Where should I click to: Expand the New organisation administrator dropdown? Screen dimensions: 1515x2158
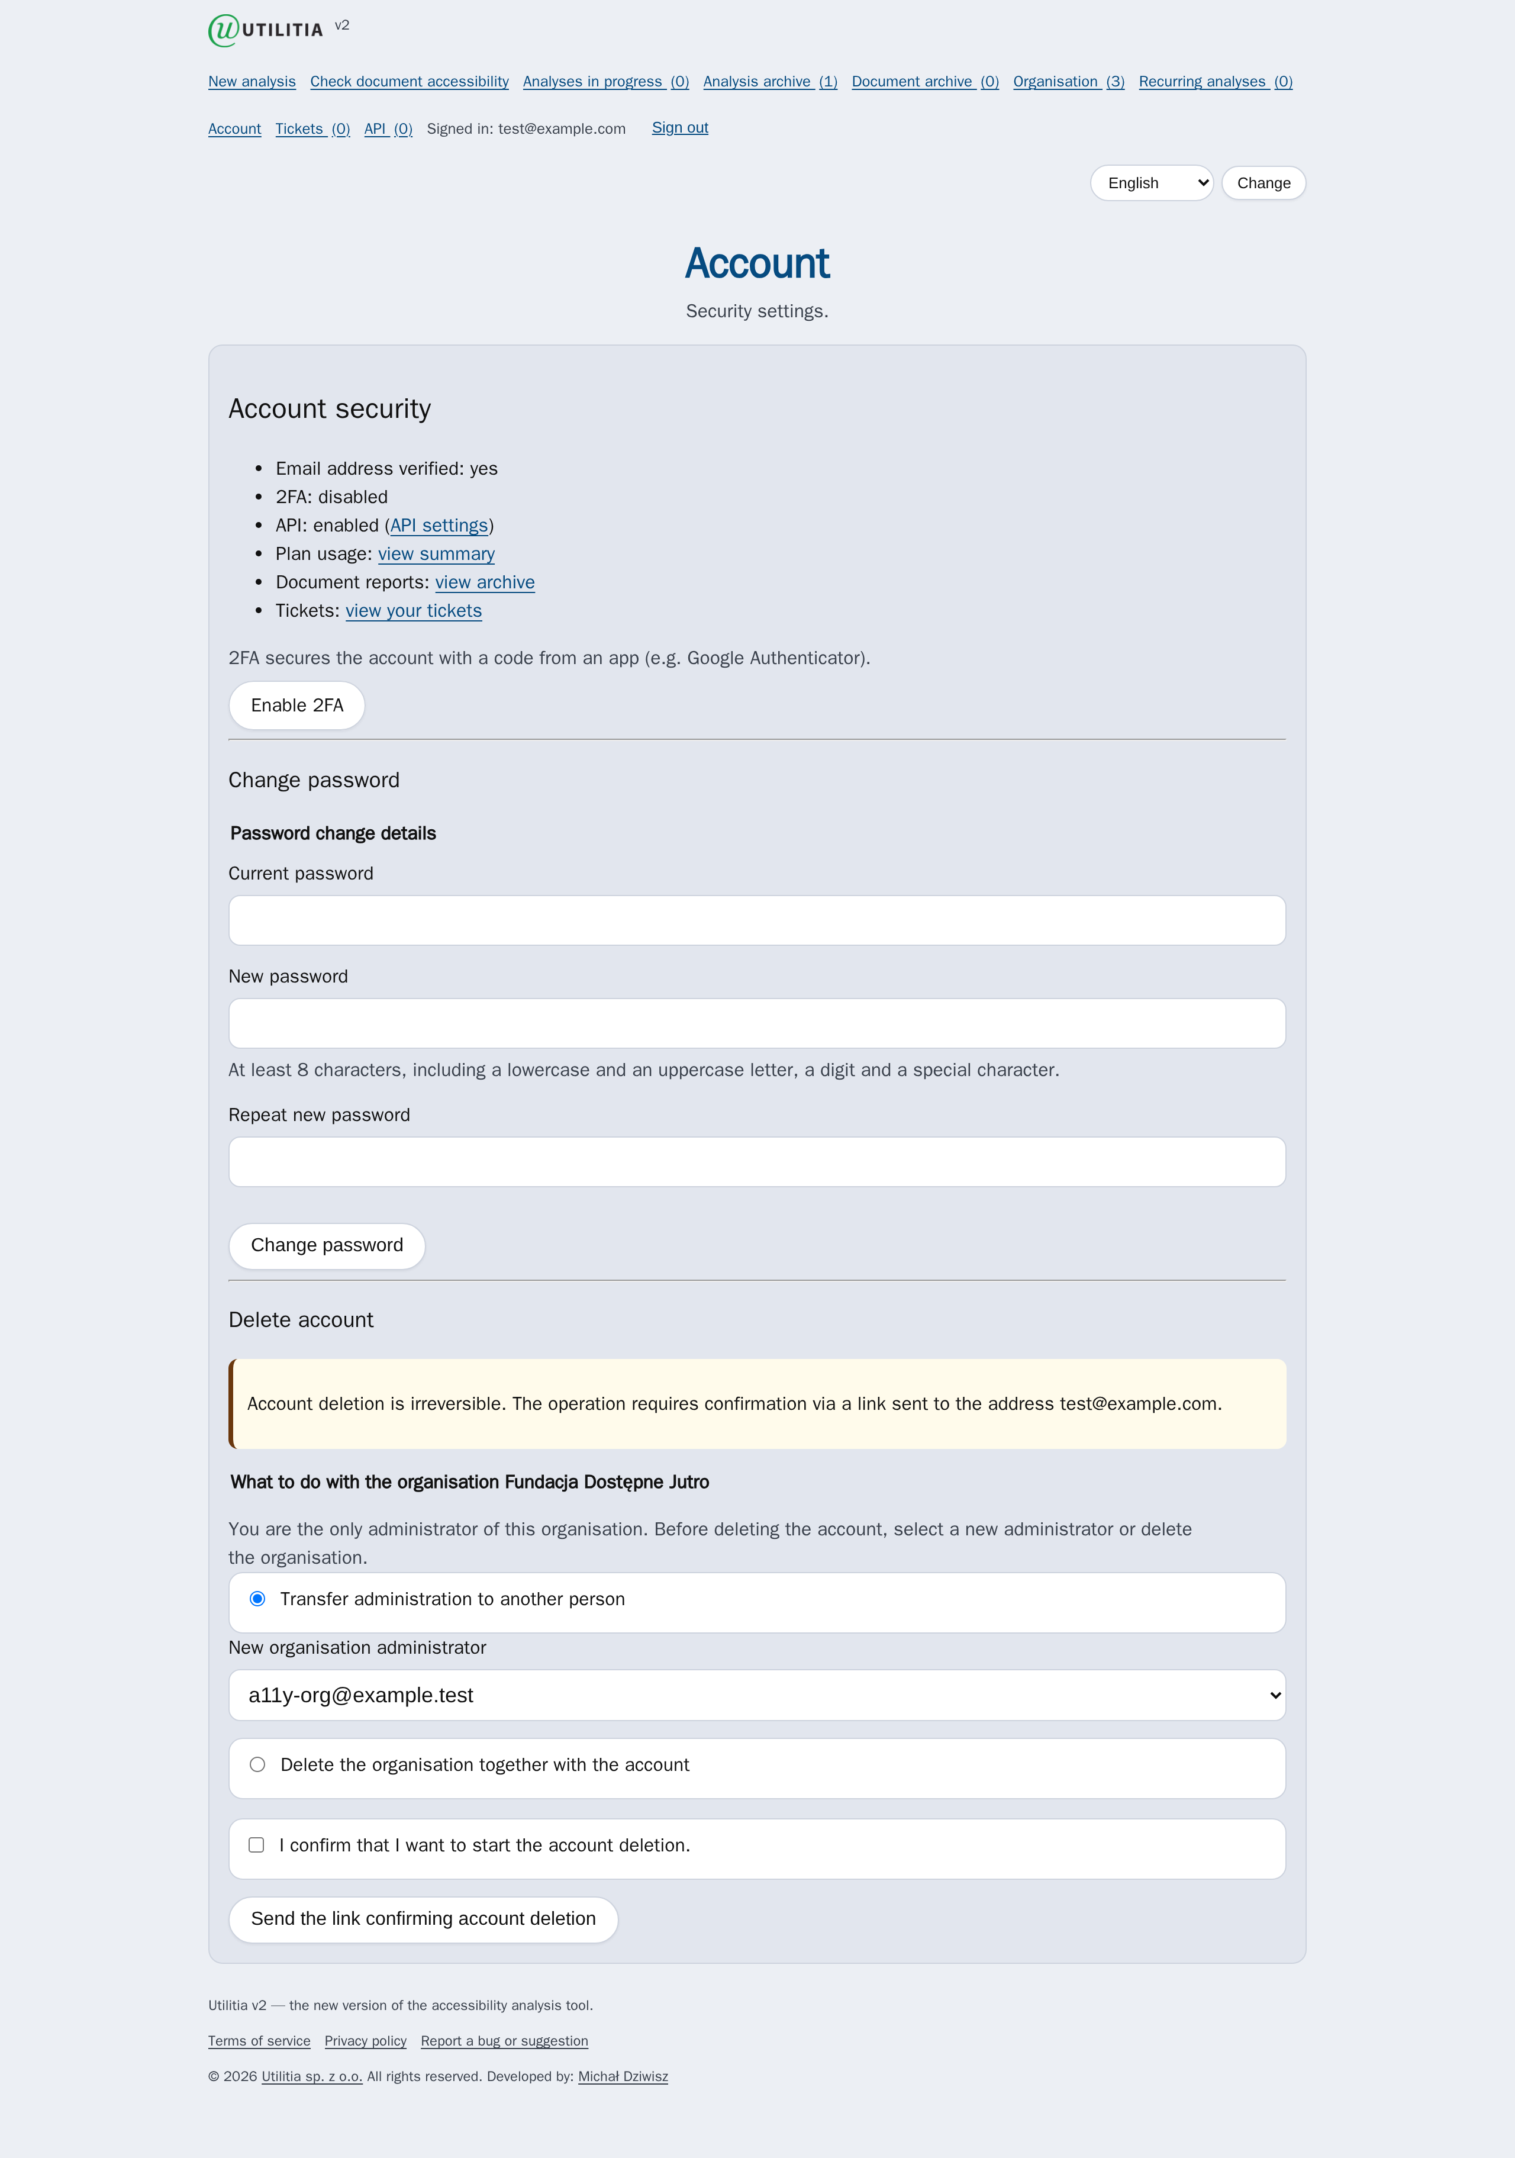click(756, 1695)
